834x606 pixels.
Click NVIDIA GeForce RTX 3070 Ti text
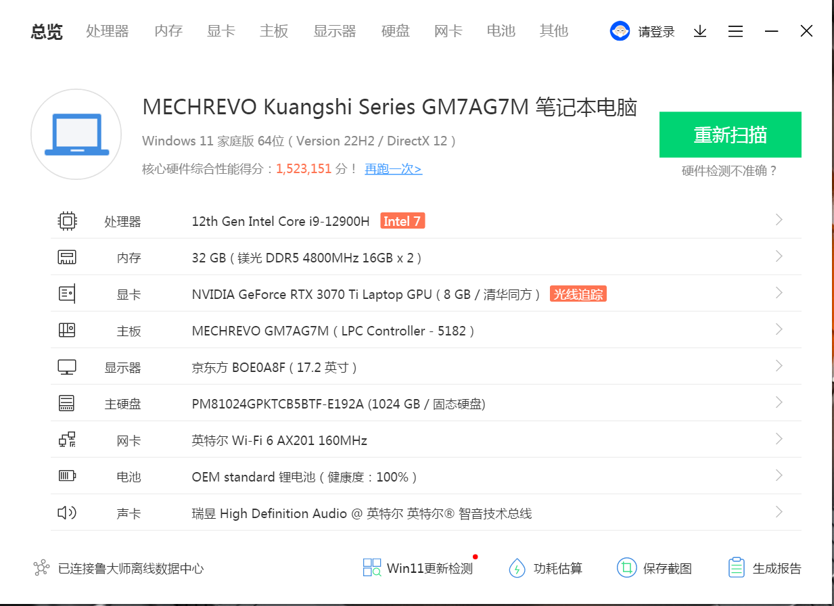pos(366,294)
